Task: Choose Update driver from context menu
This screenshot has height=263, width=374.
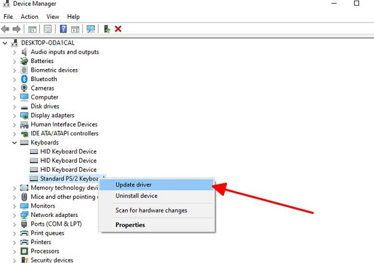Action: (x=156, y=185)
